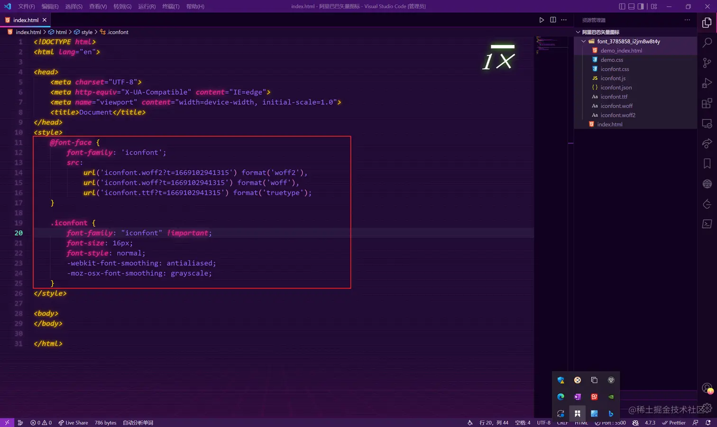Open the 查看(V) menu
717x427 pixels.
(x=98, y=6)
